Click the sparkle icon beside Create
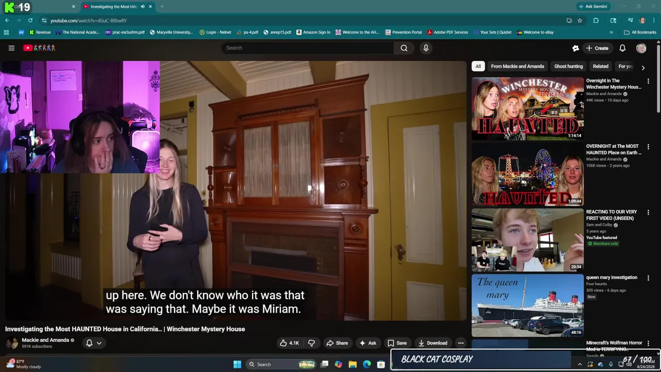Screen dimensions: 661x372 click(575, 48)
